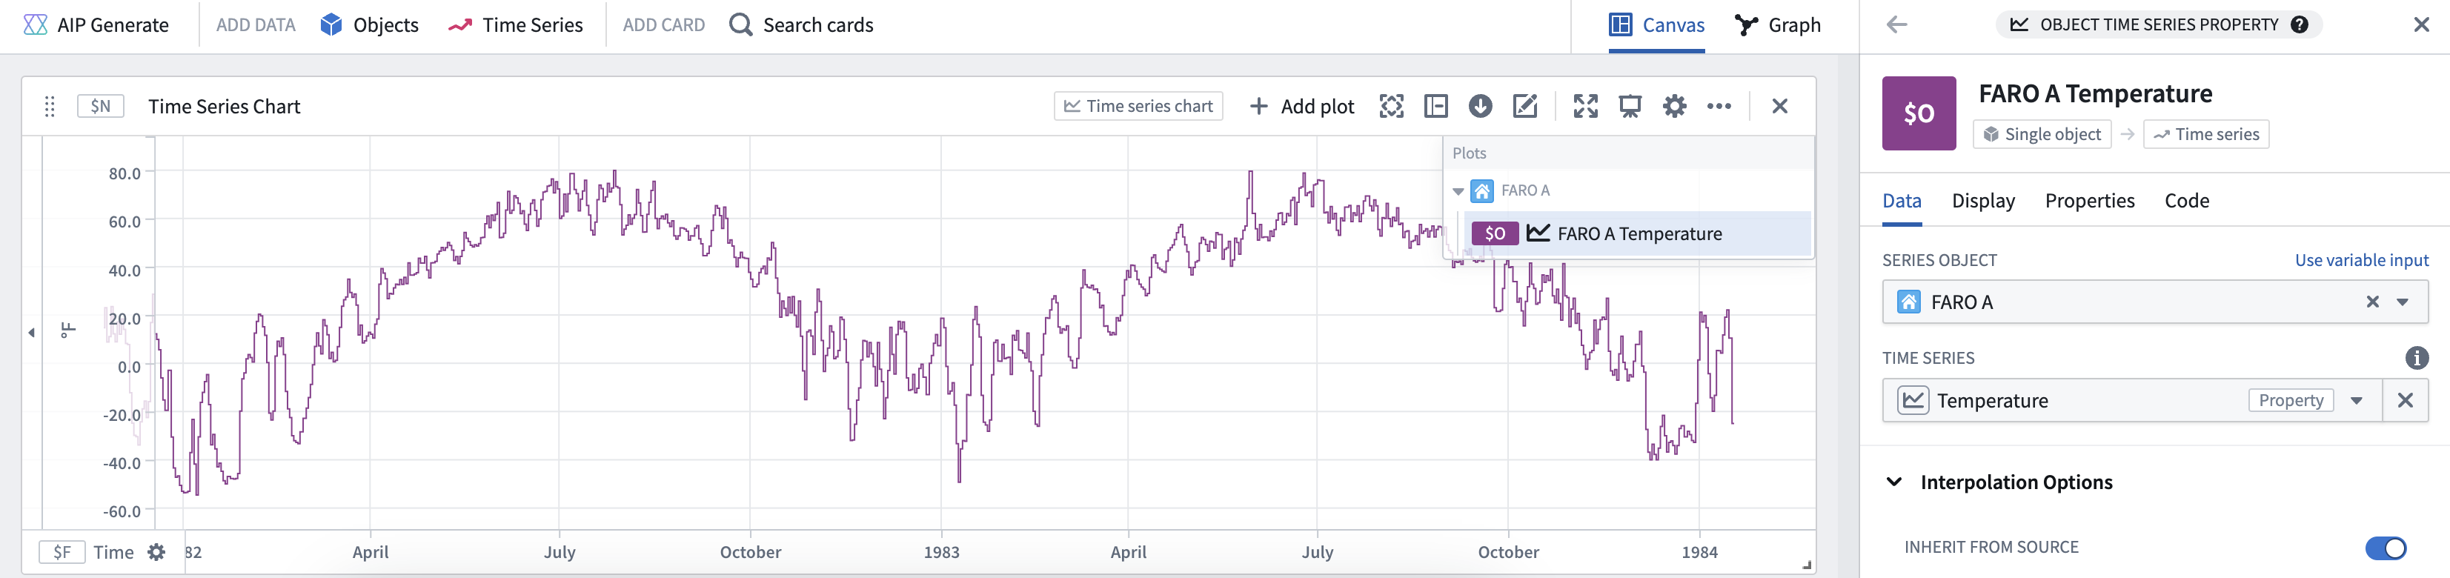Switch to the Graph view tab
Viewport: 2450px width, 578px height.
tap(1778, 24)
